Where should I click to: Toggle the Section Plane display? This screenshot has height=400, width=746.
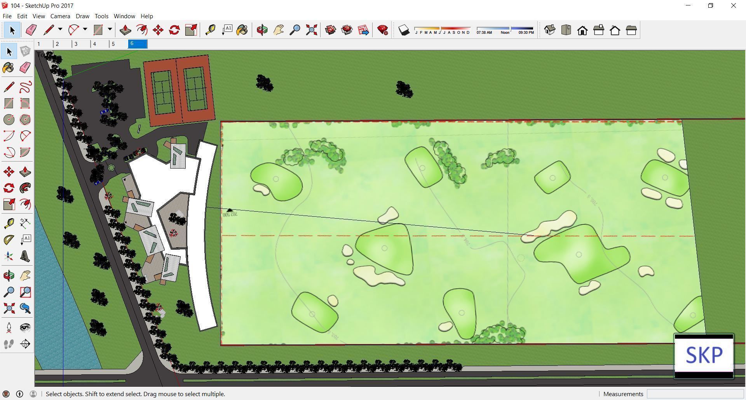25,344
